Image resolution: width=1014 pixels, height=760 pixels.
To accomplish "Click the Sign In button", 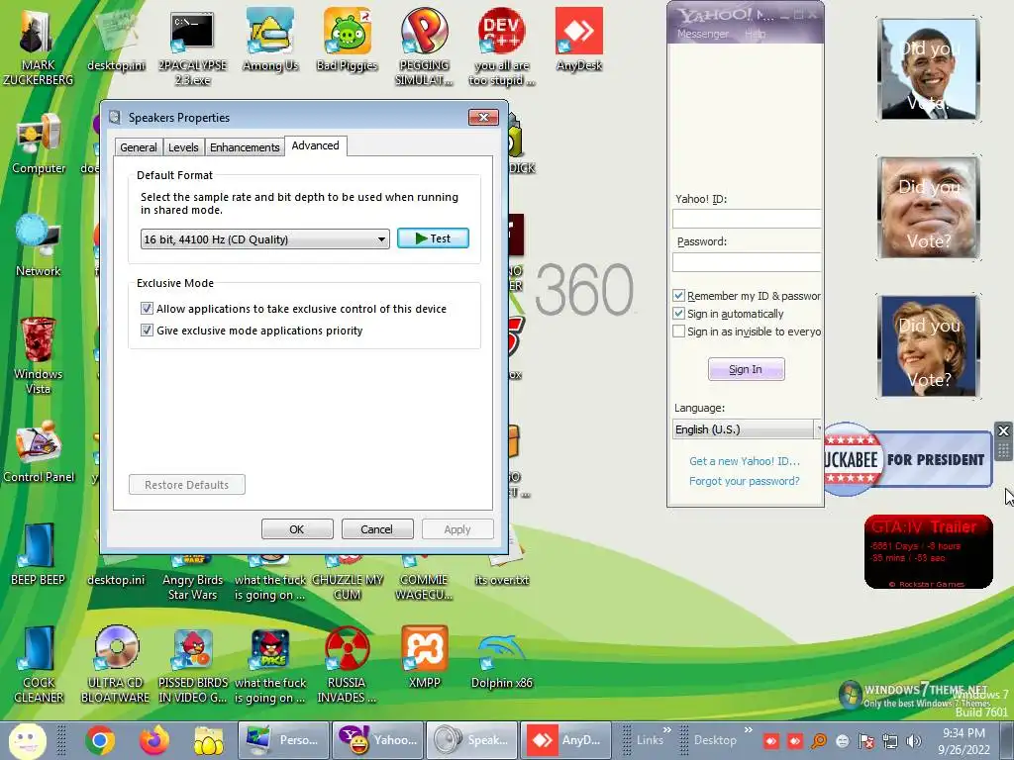I will (747, 369).
